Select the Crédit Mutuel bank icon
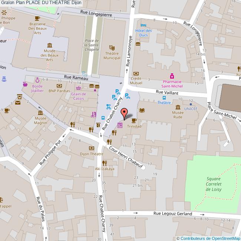The height and width of the screenshot is (241, 241). (136, 73)
